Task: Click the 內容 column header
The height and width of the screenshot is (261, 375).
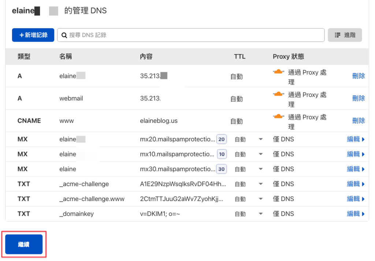Action: click(x=146, y=57)
